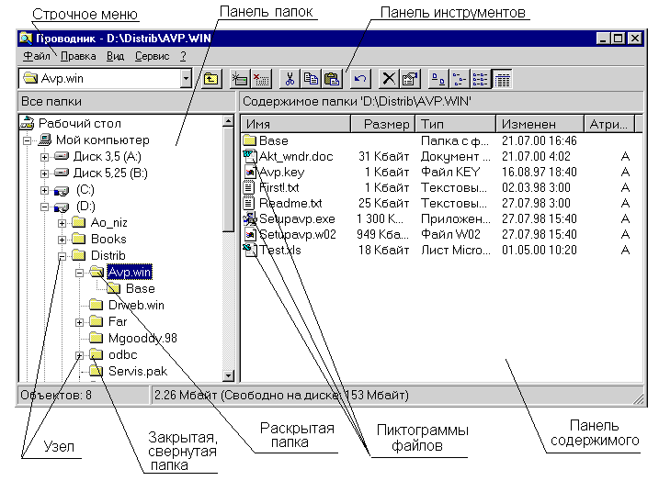Switch to List view
The height and width of the screenshot is (492, 659).
[481, 79]
